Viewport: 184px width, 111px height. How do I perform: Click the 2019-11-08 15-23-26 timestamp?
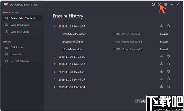[x=72, y=72]
